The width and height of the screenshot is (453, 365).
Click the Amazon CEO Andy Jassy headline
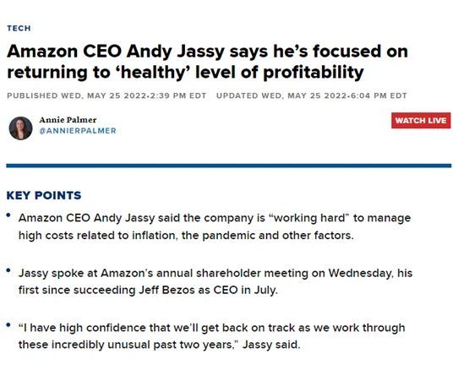[x=207, y=62]
